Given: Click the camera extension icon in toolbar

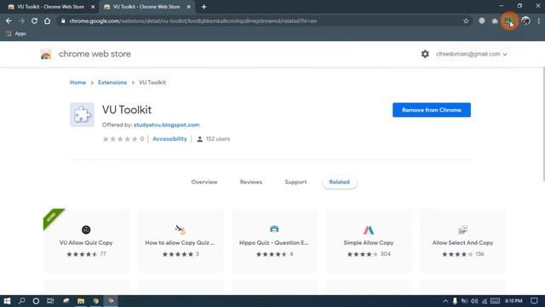Looking at the screenshot, I should (495, 20).
